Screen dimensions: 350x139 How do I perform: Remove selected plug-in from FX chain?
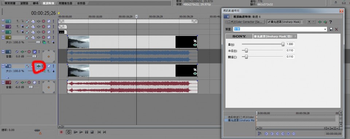325,22
